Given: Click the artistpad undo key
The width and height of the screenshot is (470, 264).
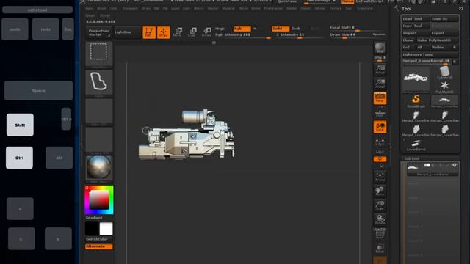Looking at the screenshot, I should coord(15,29).
